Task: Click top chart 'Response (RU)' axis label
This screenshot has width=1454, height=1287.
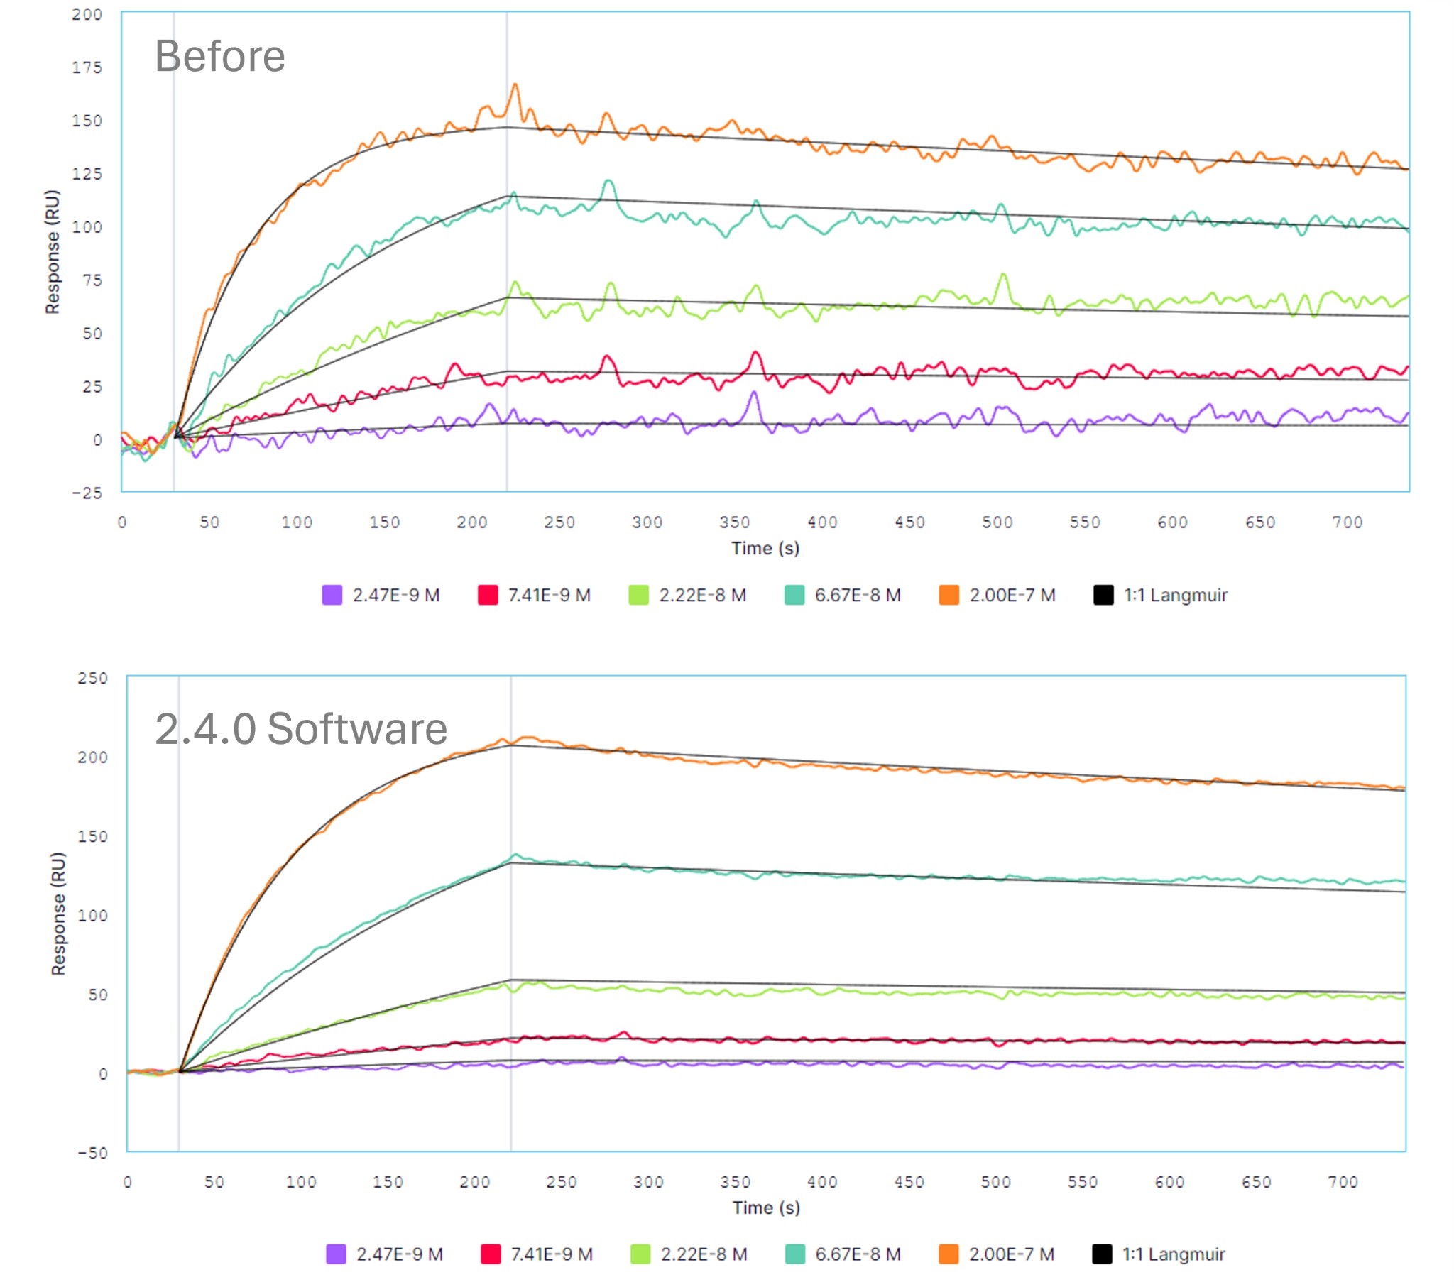Action: 52,252
